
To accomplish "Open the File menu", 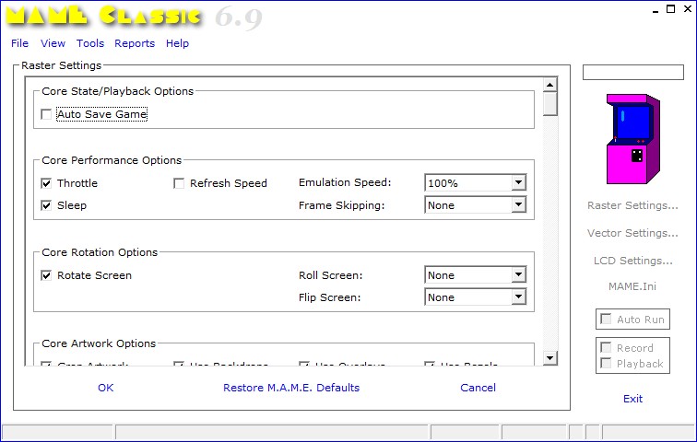I will [19, 43].
